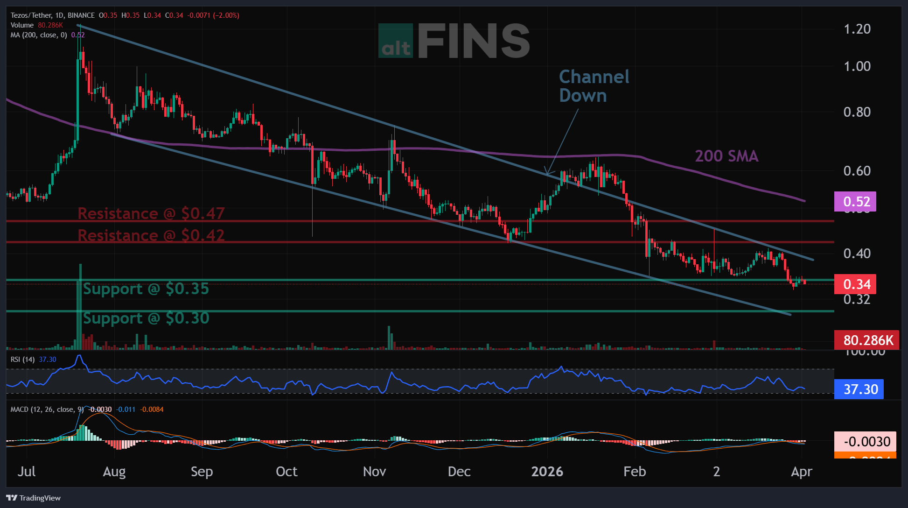Viewport: 908px width, 508px height.
Task: Click the Nov label on the time axis
Action: (374, 472)
